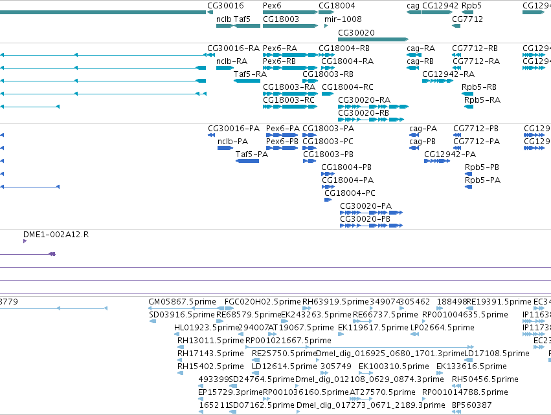Select transcript Taf5-RA
Image resolution: width=551 pixels, height=415 pixels.
[x=250, y=74]
